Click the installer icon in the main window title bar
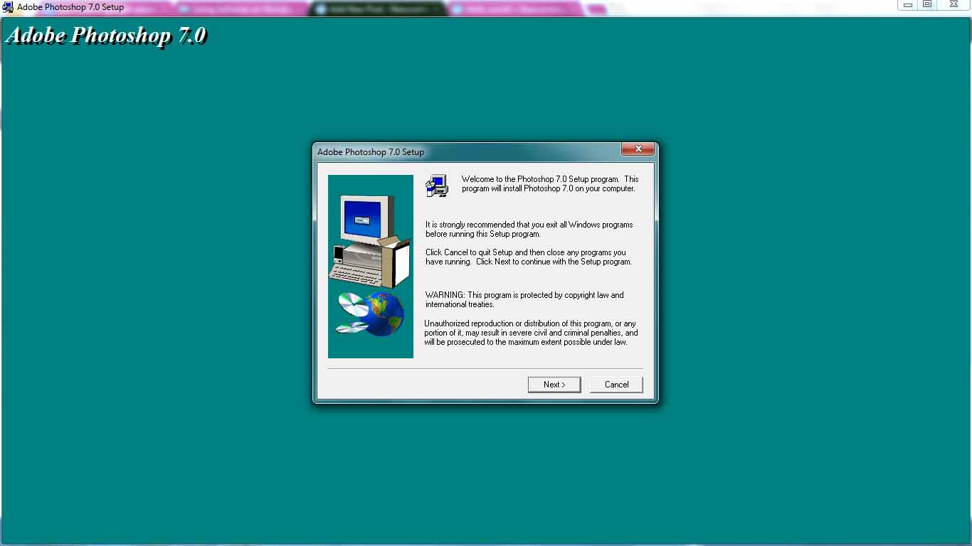This screenshot has height=546, width=972. pyautogui.click(x=8, y=7)
